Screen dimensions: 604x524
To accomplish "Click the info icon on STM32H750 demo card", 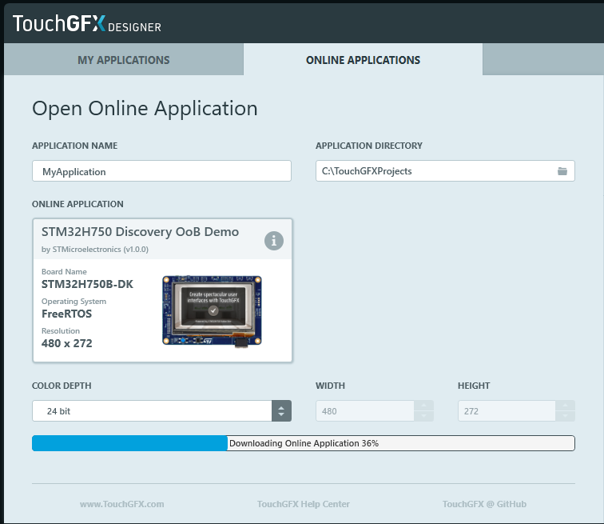I will (274, 241).
